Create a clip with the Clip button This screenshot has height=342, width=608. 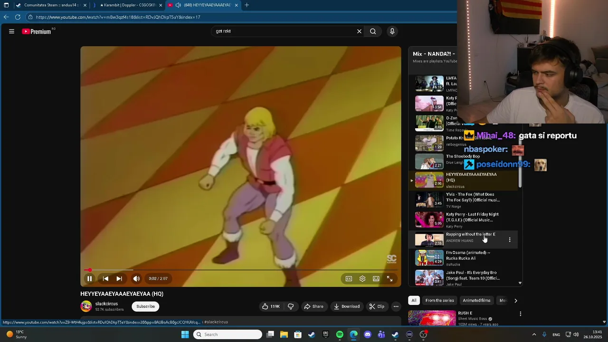point(377,306)
